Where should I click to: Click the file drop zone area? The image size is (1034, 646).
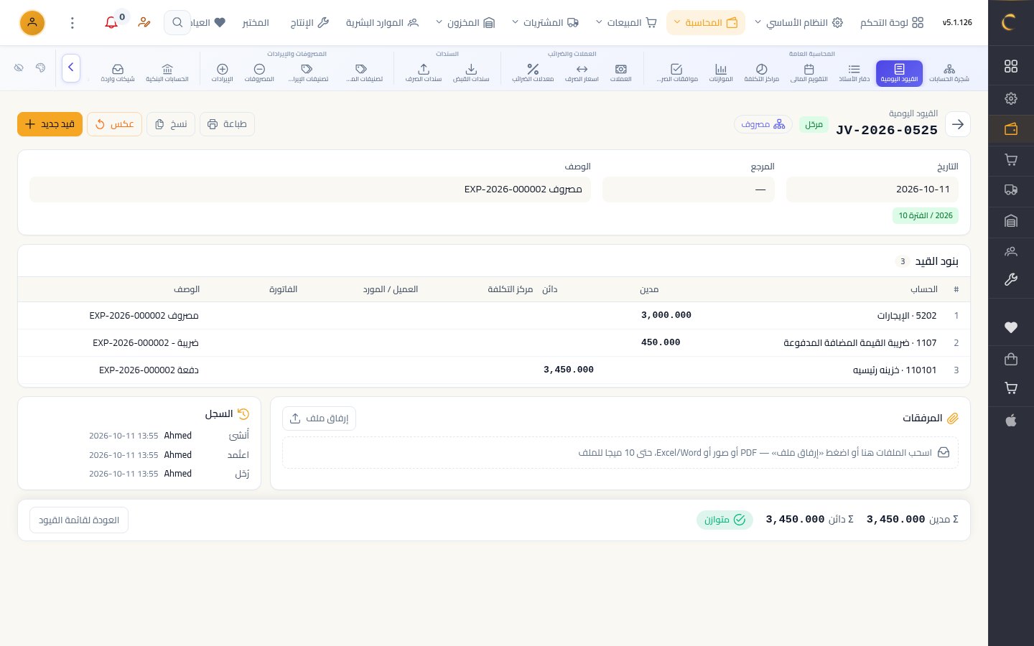click(x=620, y=453)
